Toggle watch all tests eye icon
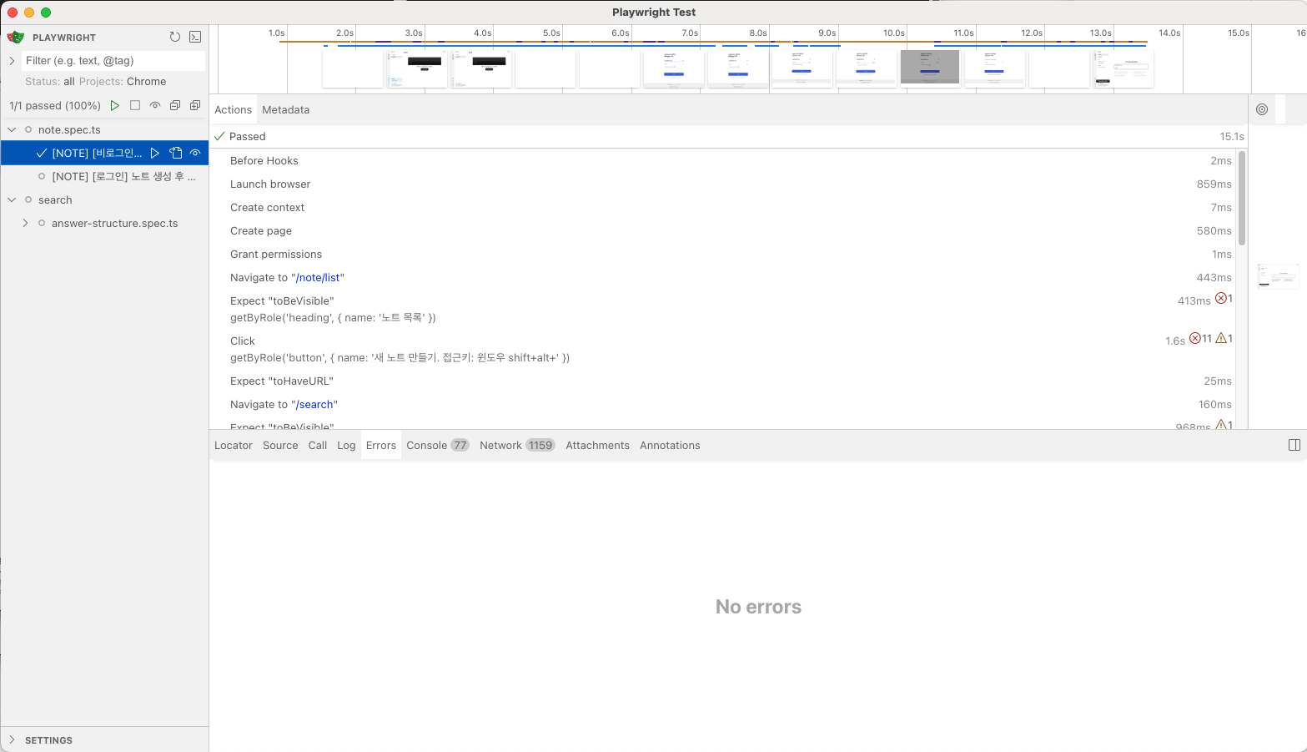The height and width of the screenshot is (752, 1307). (x=155, y=105)
